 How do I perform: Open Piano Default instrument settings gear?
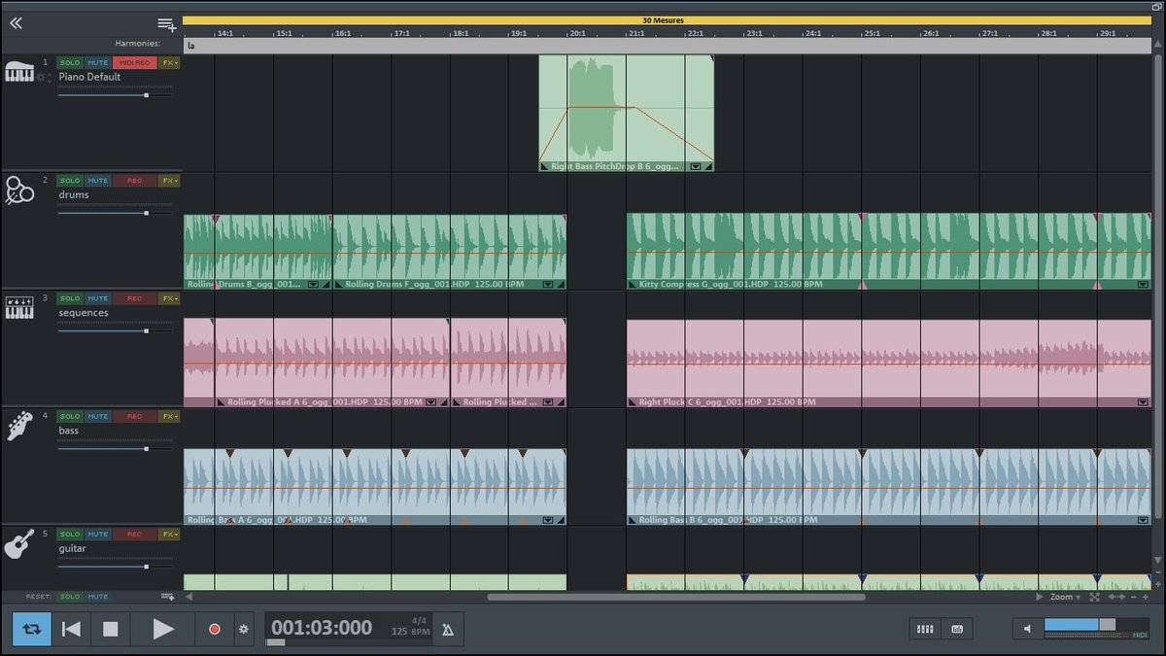[x=41, y=77]
